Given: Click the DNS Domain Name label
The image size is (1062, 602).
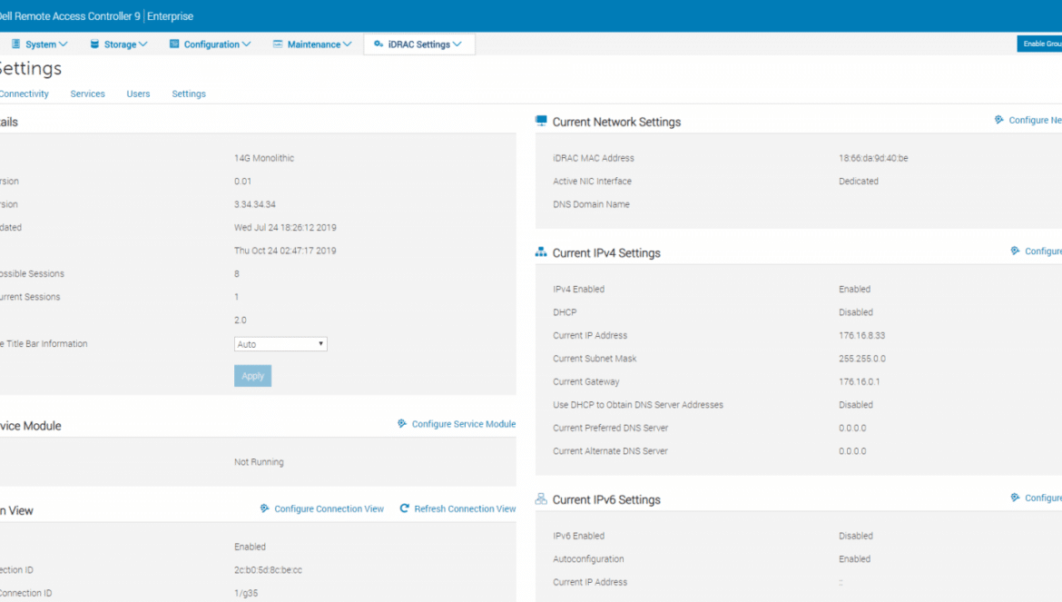Looking at the screenshot, I should [591, 203].
